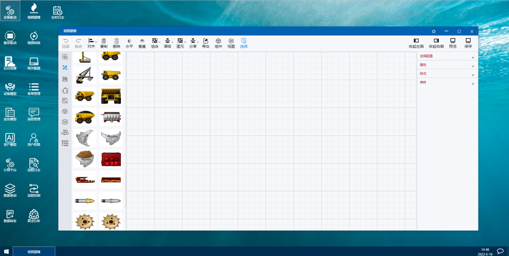
Task: Open 设备驱动 desktop icon
Action: [10, 11]
